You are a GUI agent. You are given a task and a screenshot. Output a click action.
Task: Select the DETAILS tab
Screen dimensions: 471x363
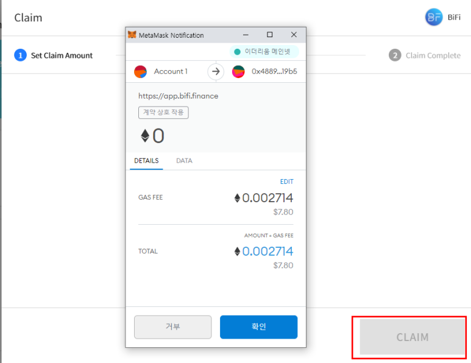pos(146,161)
